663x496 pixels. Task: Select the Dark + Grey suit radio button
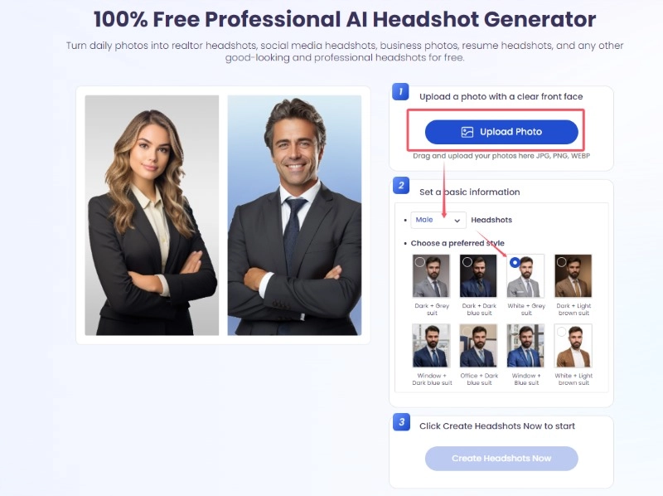419,262
